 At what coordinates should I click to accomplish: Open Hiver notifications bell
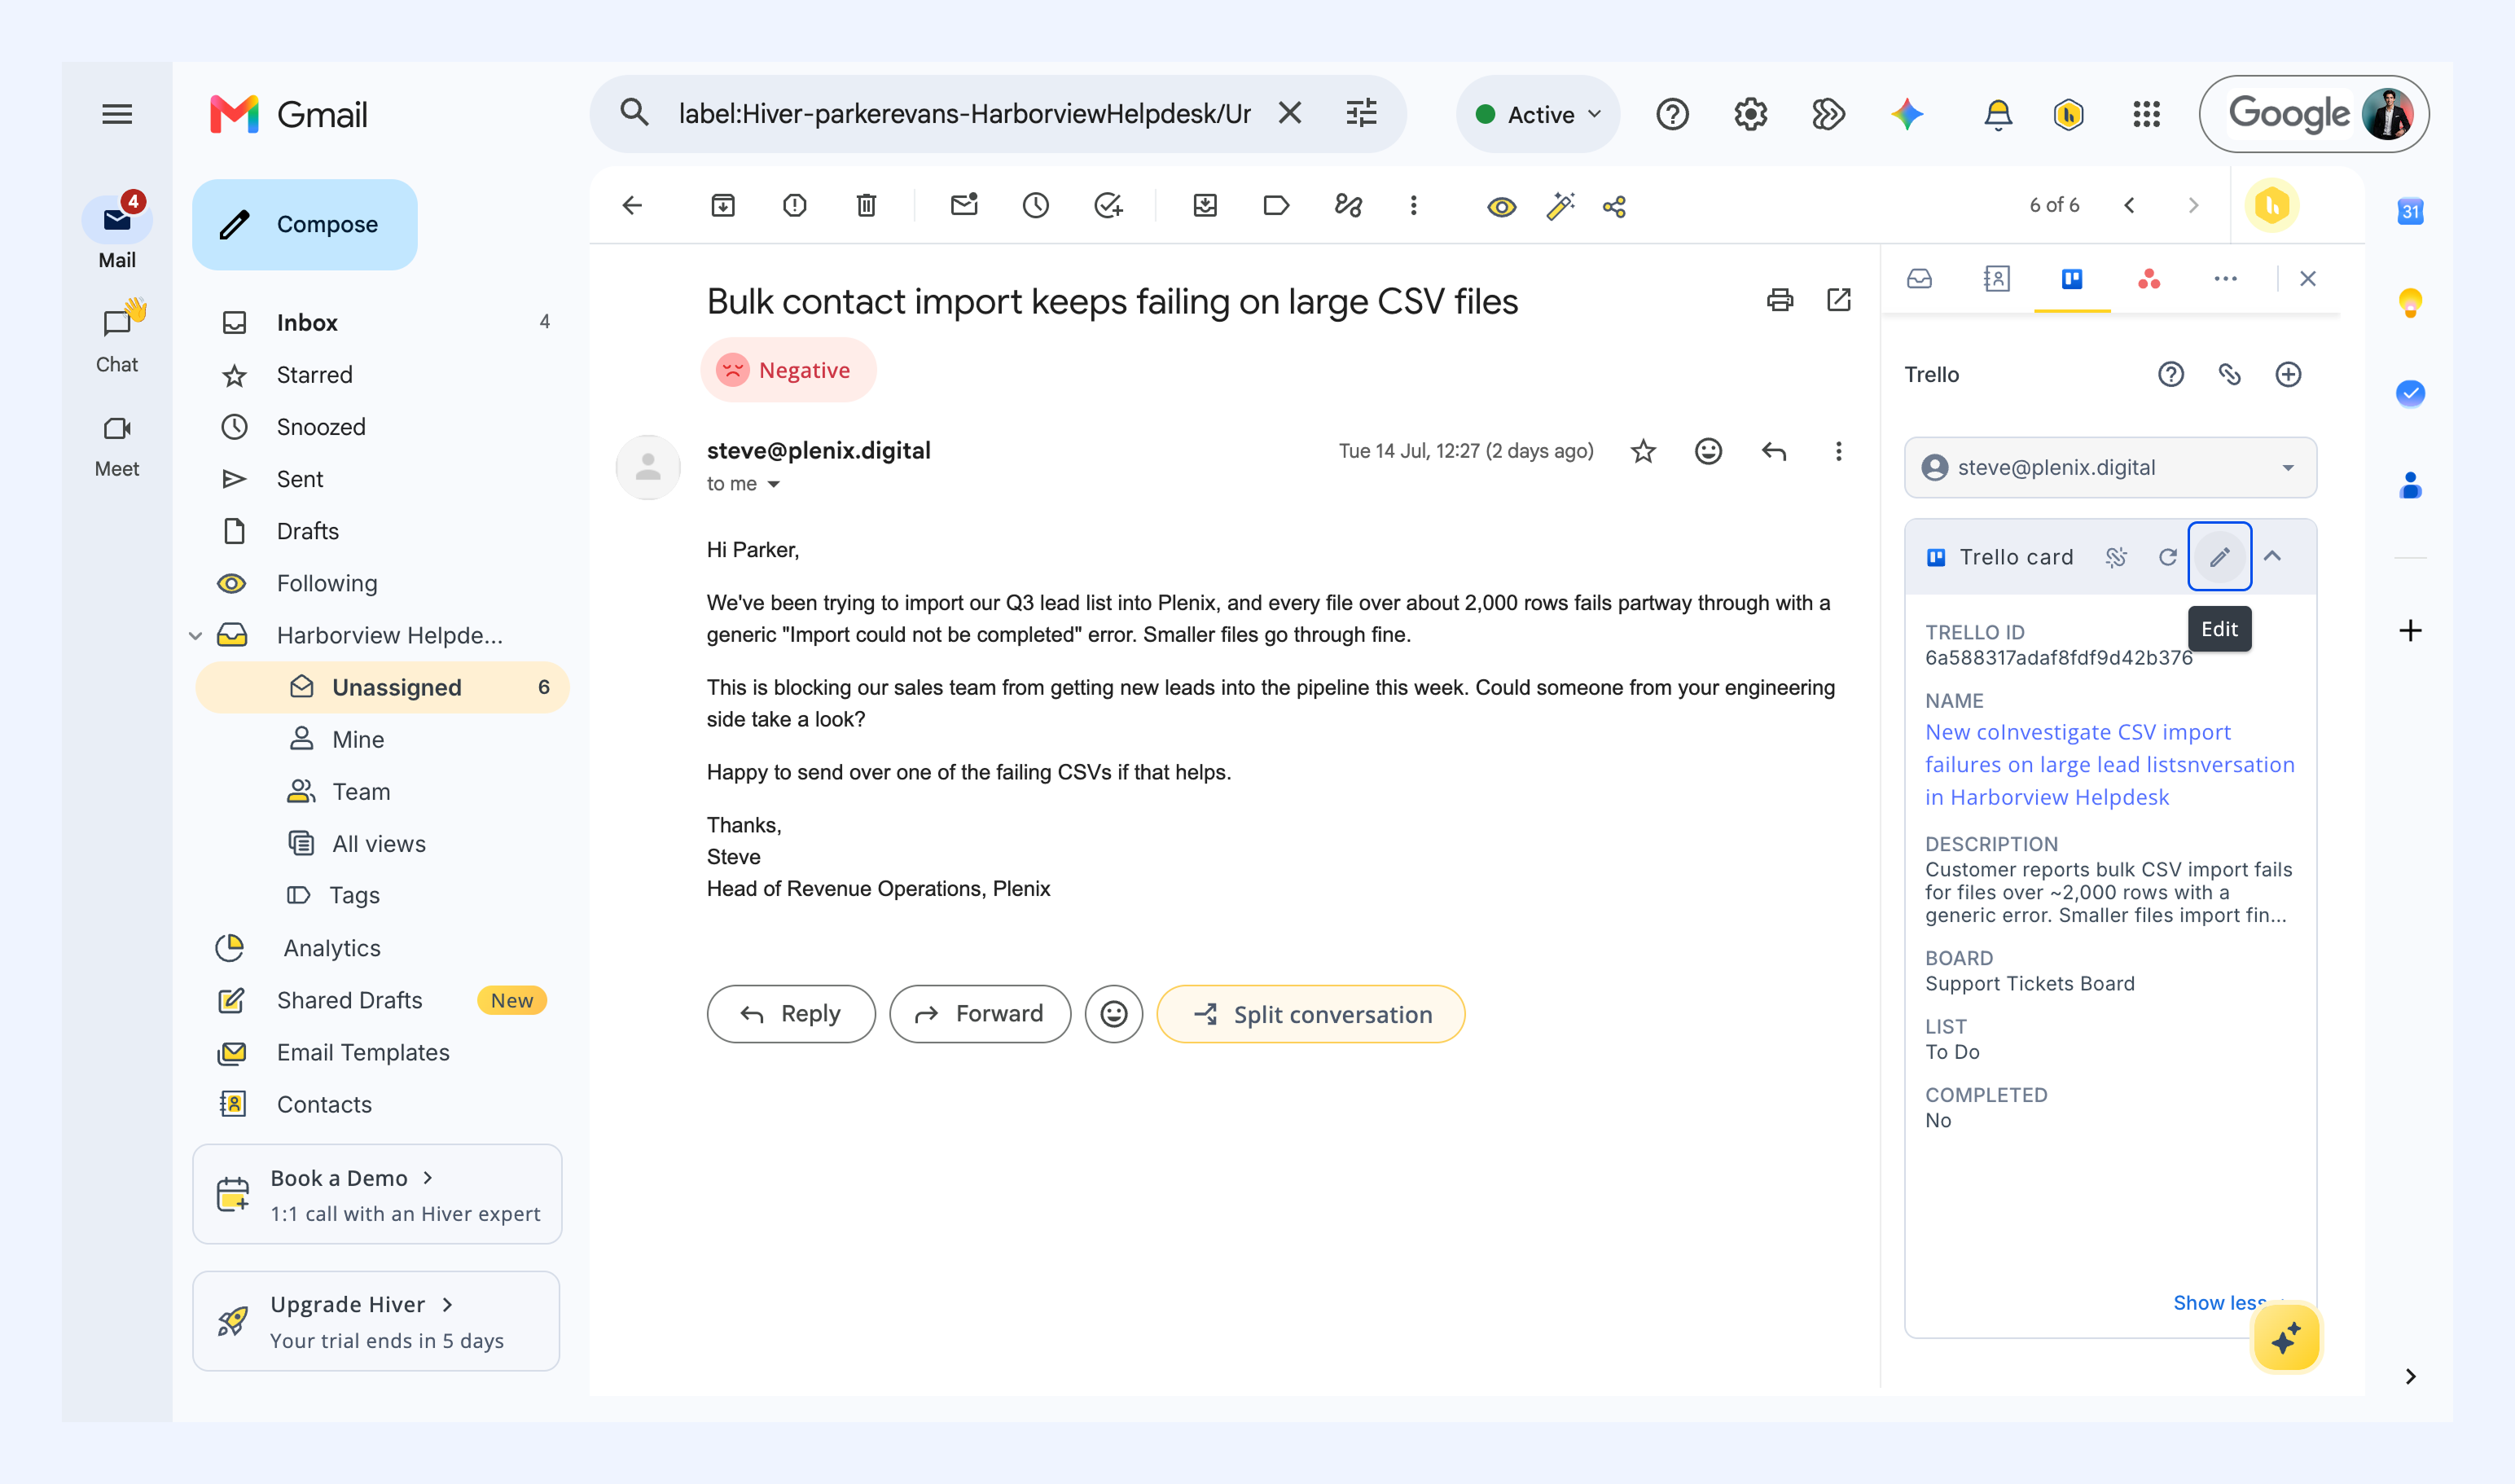click(x=1998, y=115)
